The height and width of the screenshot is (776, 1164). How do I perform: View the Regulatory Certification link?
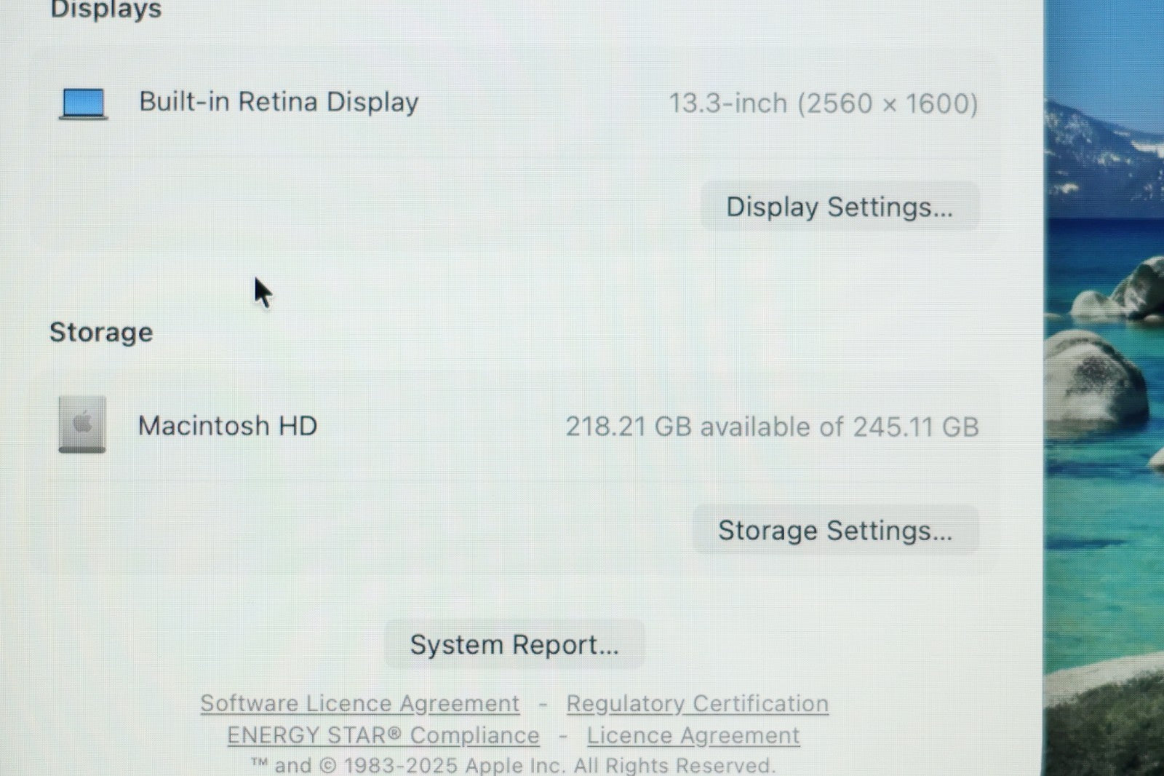697,704
